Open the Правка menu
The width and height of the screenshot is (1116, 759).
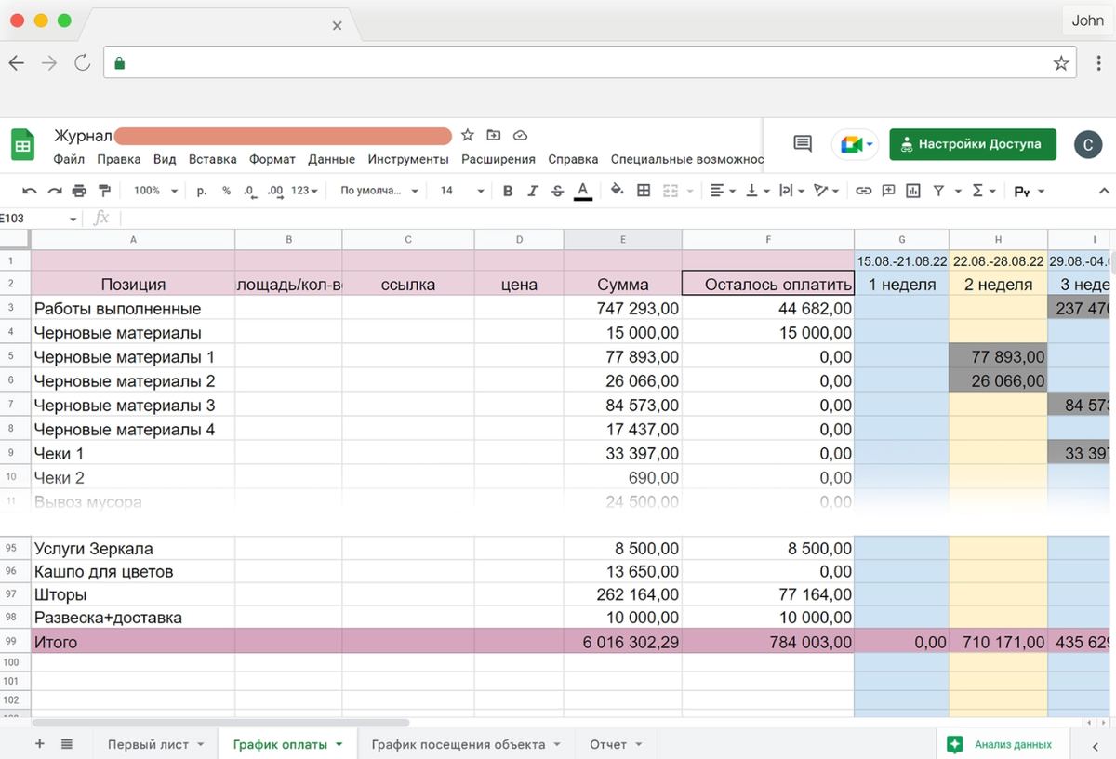pyautogui.click(x=119, y=159)
